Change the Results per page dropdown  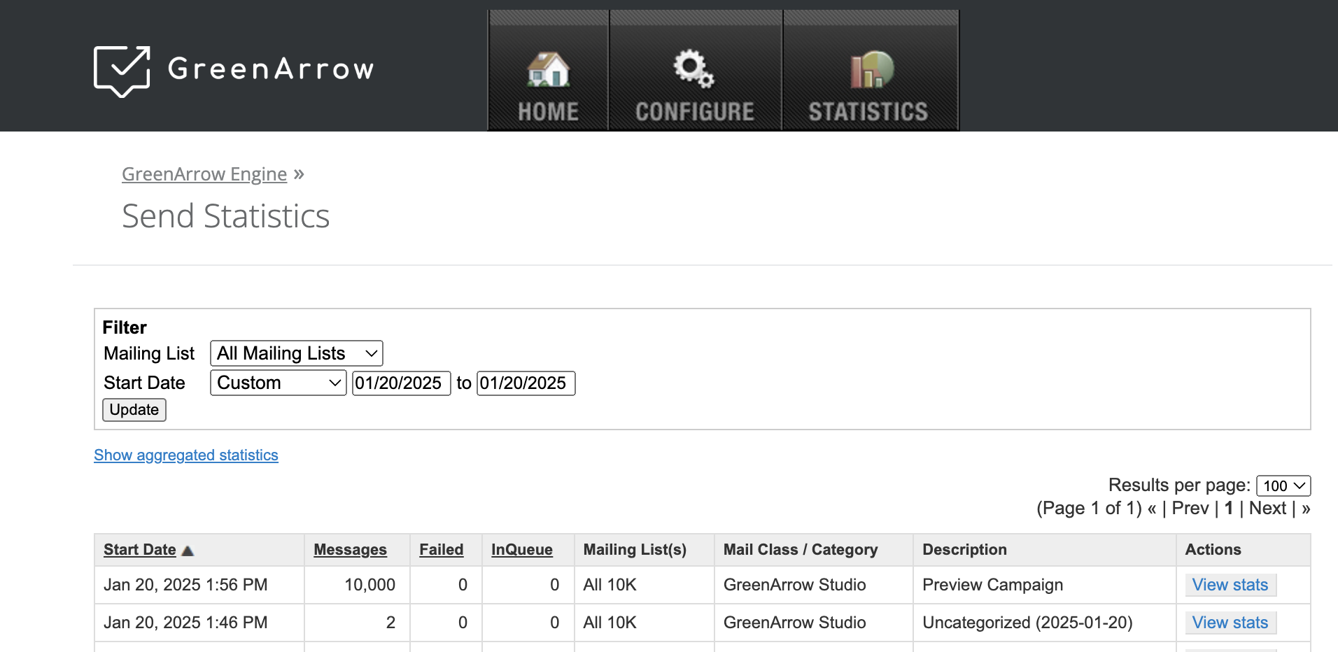[x=1283, y=486]
